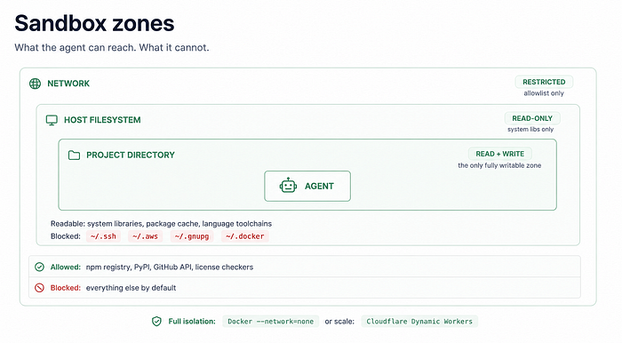Click the 'or scale:' label
The image size is (622, 343).
click(339, 321)
